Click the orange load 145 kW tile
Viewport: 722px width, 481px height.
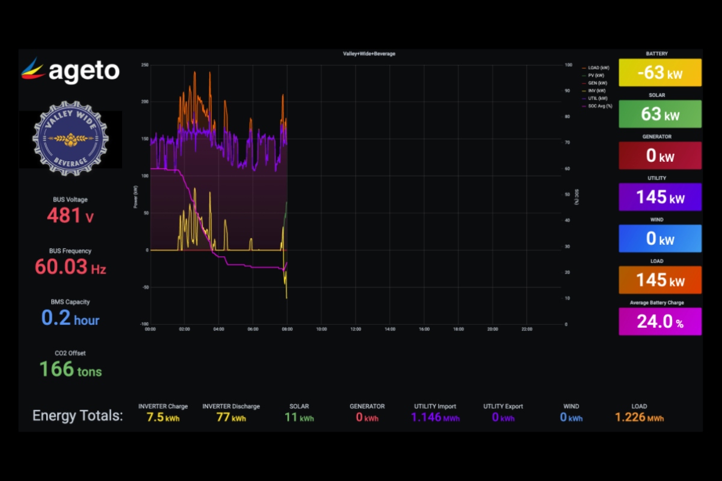(659, 280)
